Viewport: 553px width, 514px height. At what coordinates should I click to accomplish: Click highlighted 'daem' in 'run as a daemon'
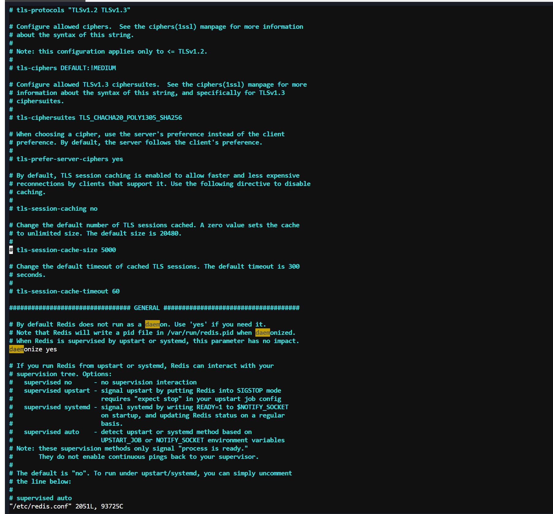[152, 324]
